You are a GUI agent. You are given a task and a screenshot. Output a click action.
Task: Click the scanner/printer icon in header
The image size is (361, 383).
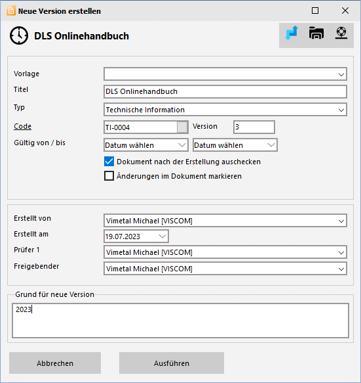tap(316, 33)
